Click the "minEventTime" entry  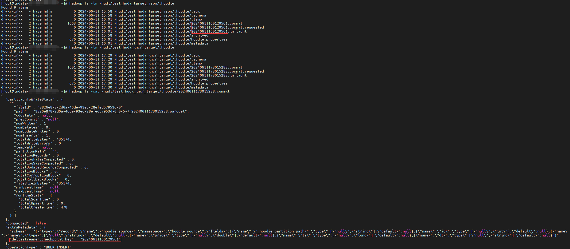click(37, 187)
